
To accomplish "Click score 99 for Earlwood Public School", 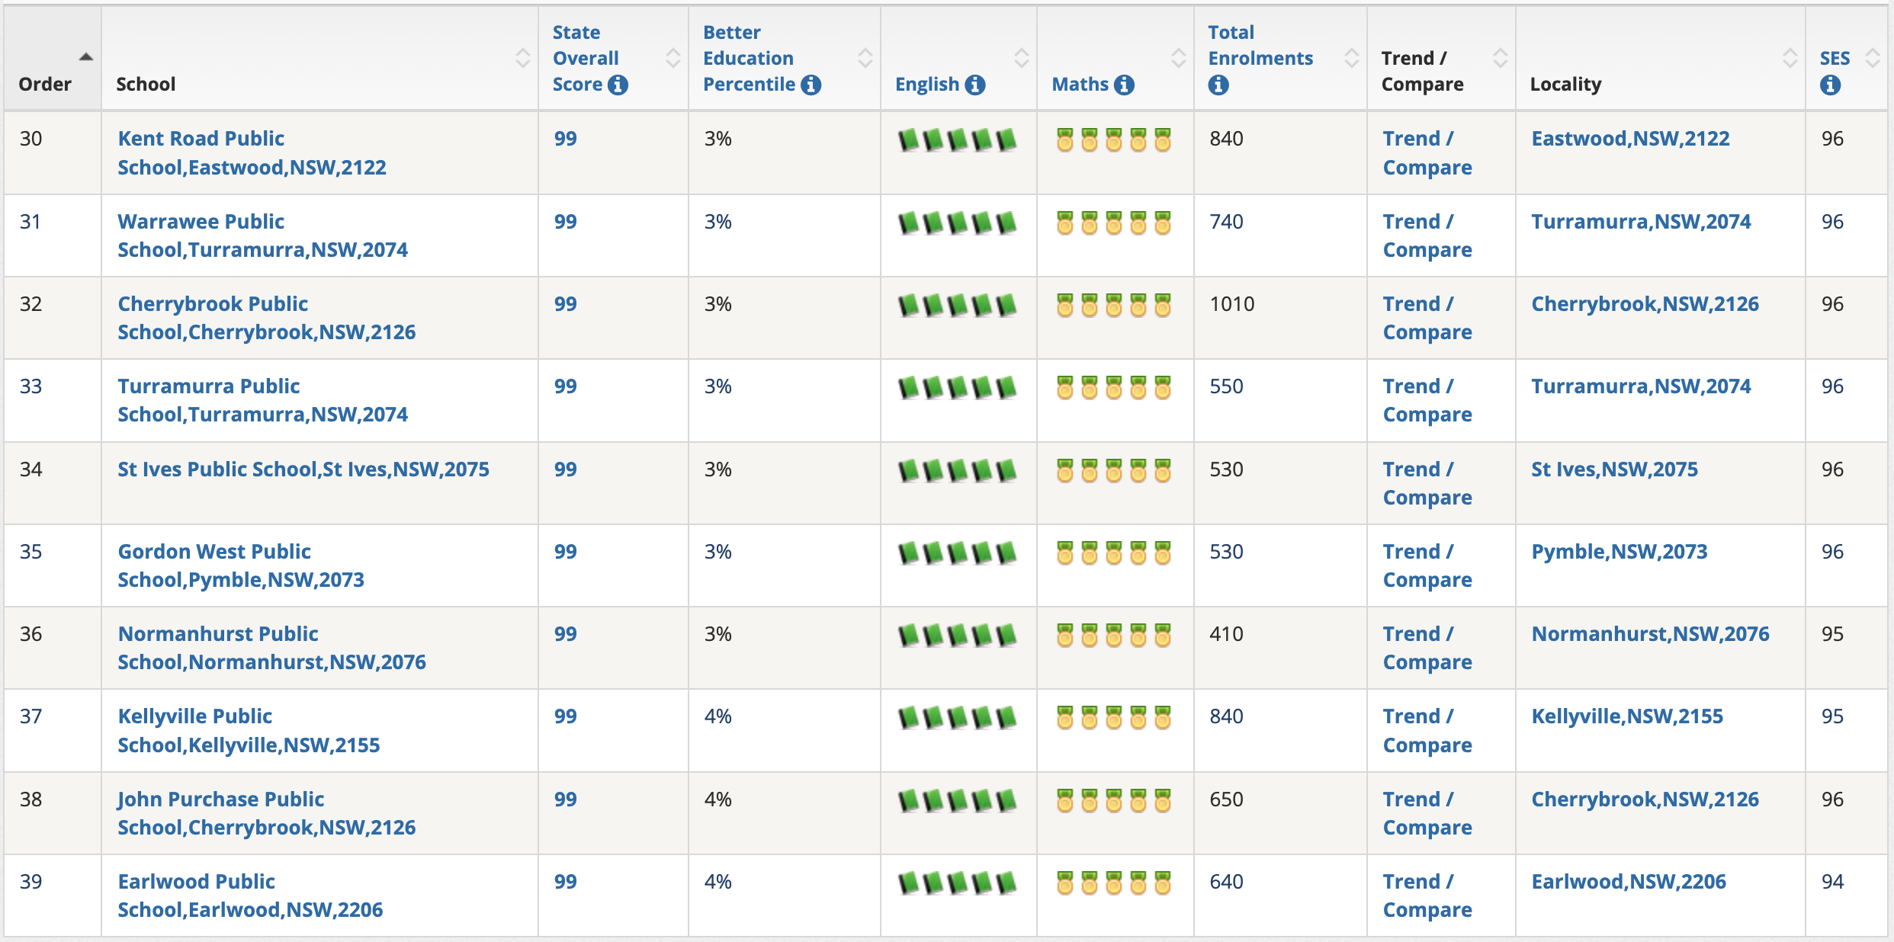I will click(565, 882).
